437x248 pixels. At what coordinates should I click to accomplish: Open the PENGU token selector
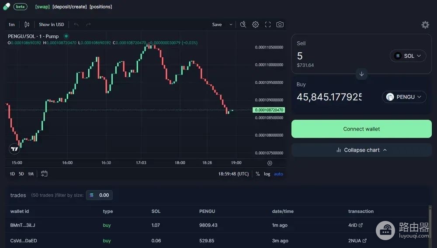tap(404, 97)
